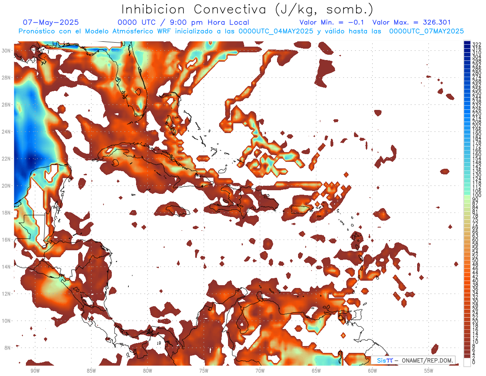The height and width of the screenshot is (376, 486).
Task: Click the 20N latitude label
Action: [6, 186]
